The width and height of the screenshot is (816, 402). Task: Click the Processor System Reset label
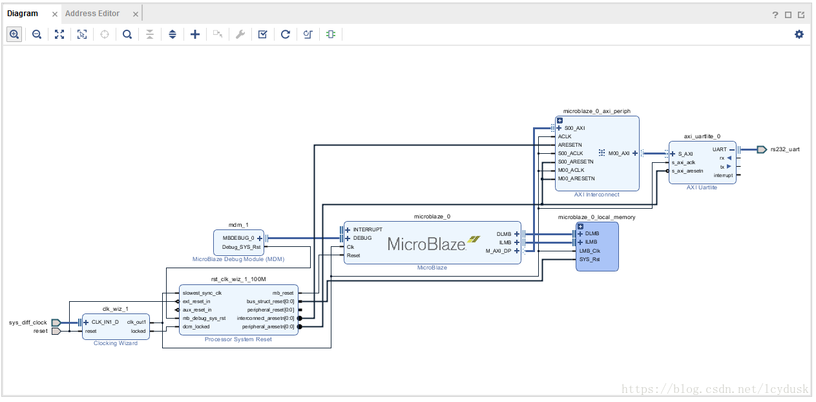[x=238, y=339]
